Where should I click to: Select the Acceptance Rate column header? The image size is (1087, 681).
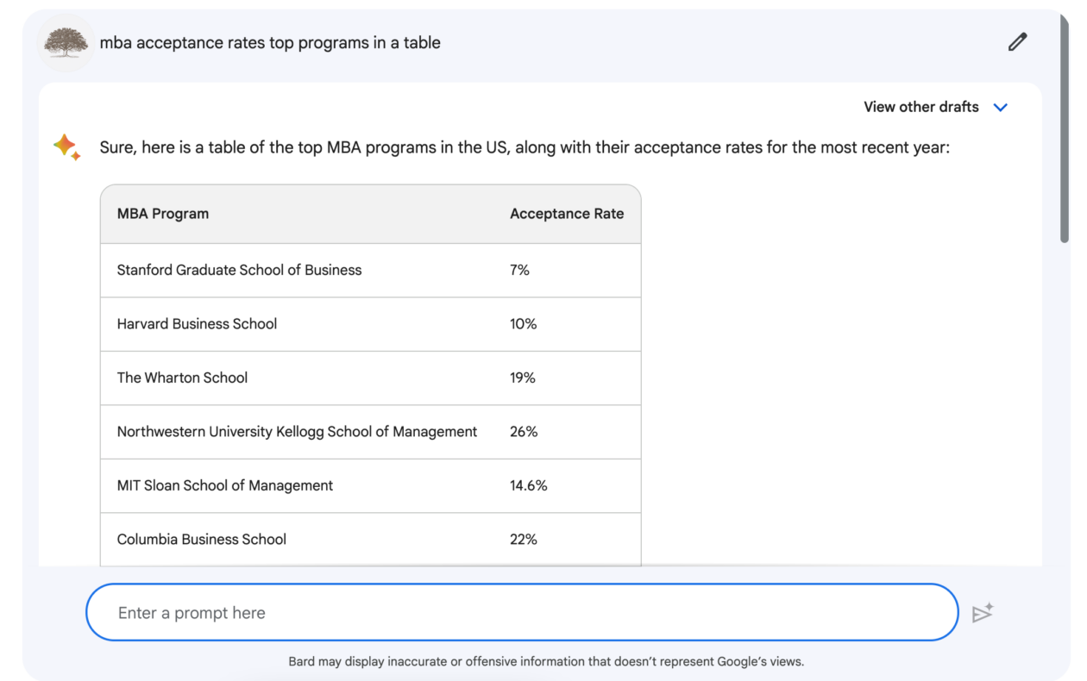click(x=567, y=213)
